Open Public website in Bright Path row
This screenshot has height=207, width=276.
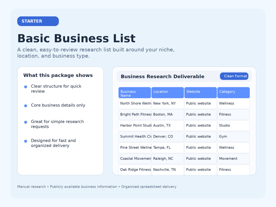point(200,115)
